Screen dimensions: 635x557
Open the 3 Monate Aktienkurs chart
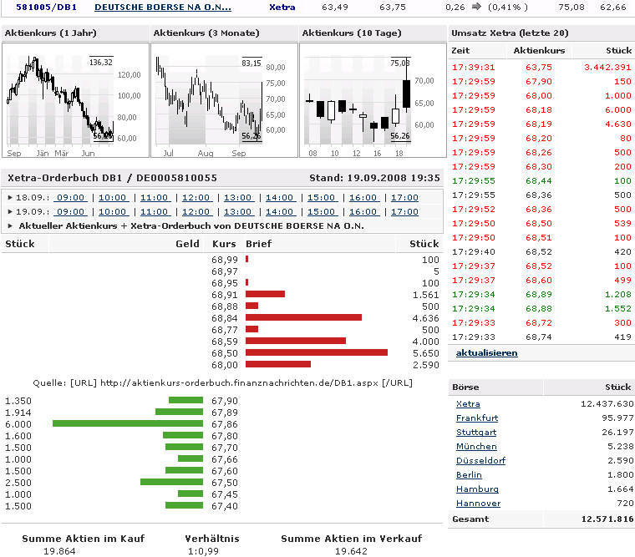(225, 100)
